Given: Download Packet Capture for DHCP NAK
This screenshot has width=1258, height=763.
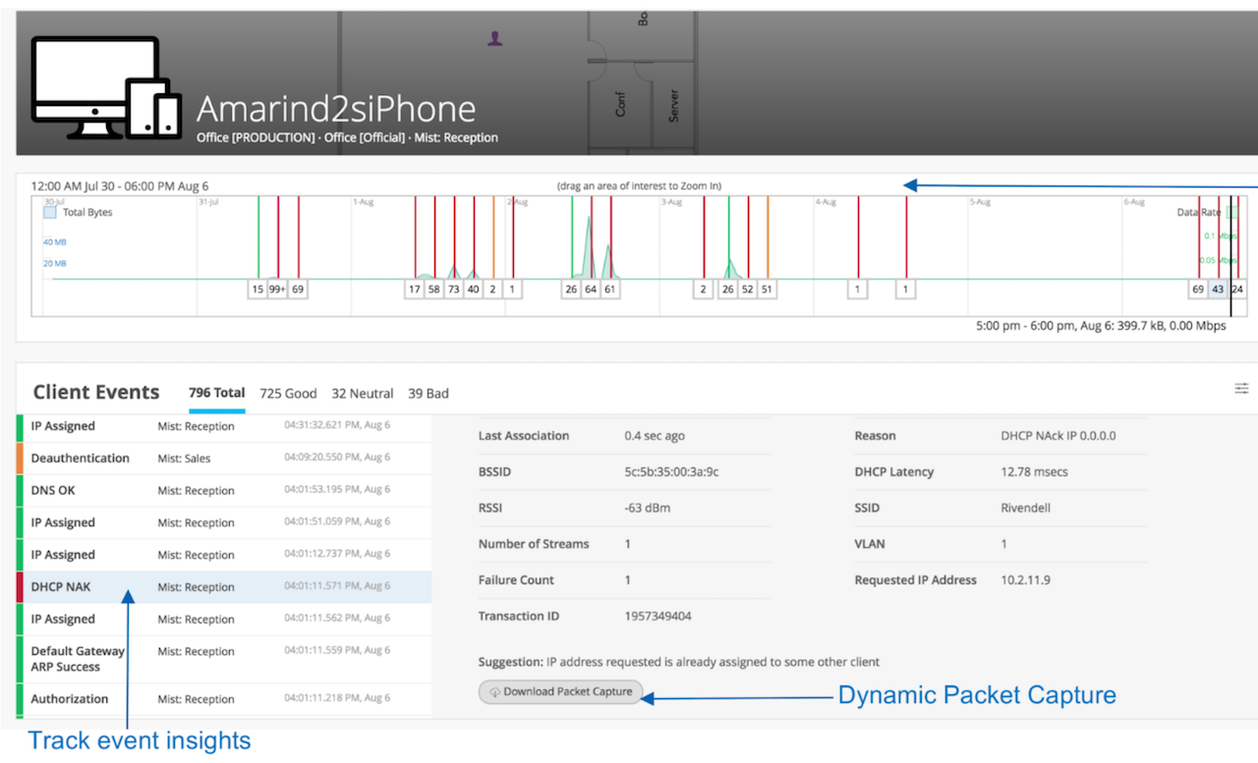Looking at the screenshot, I should 561,692.
